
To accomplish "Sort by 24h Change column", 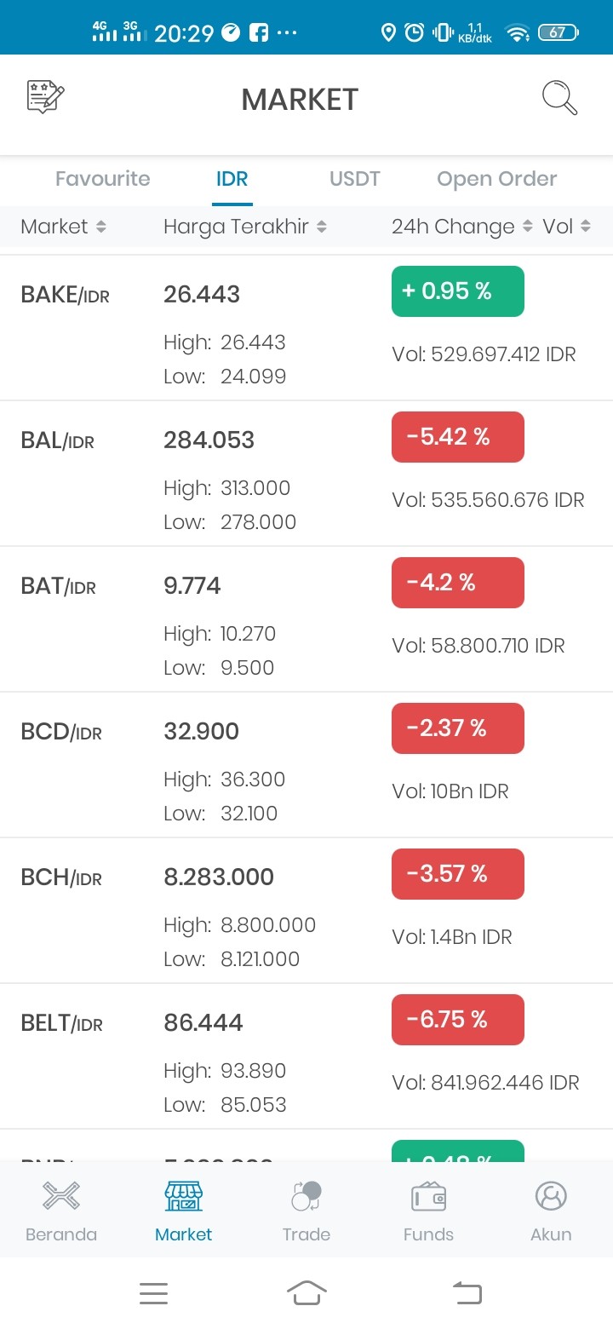I will click(461, 227).
